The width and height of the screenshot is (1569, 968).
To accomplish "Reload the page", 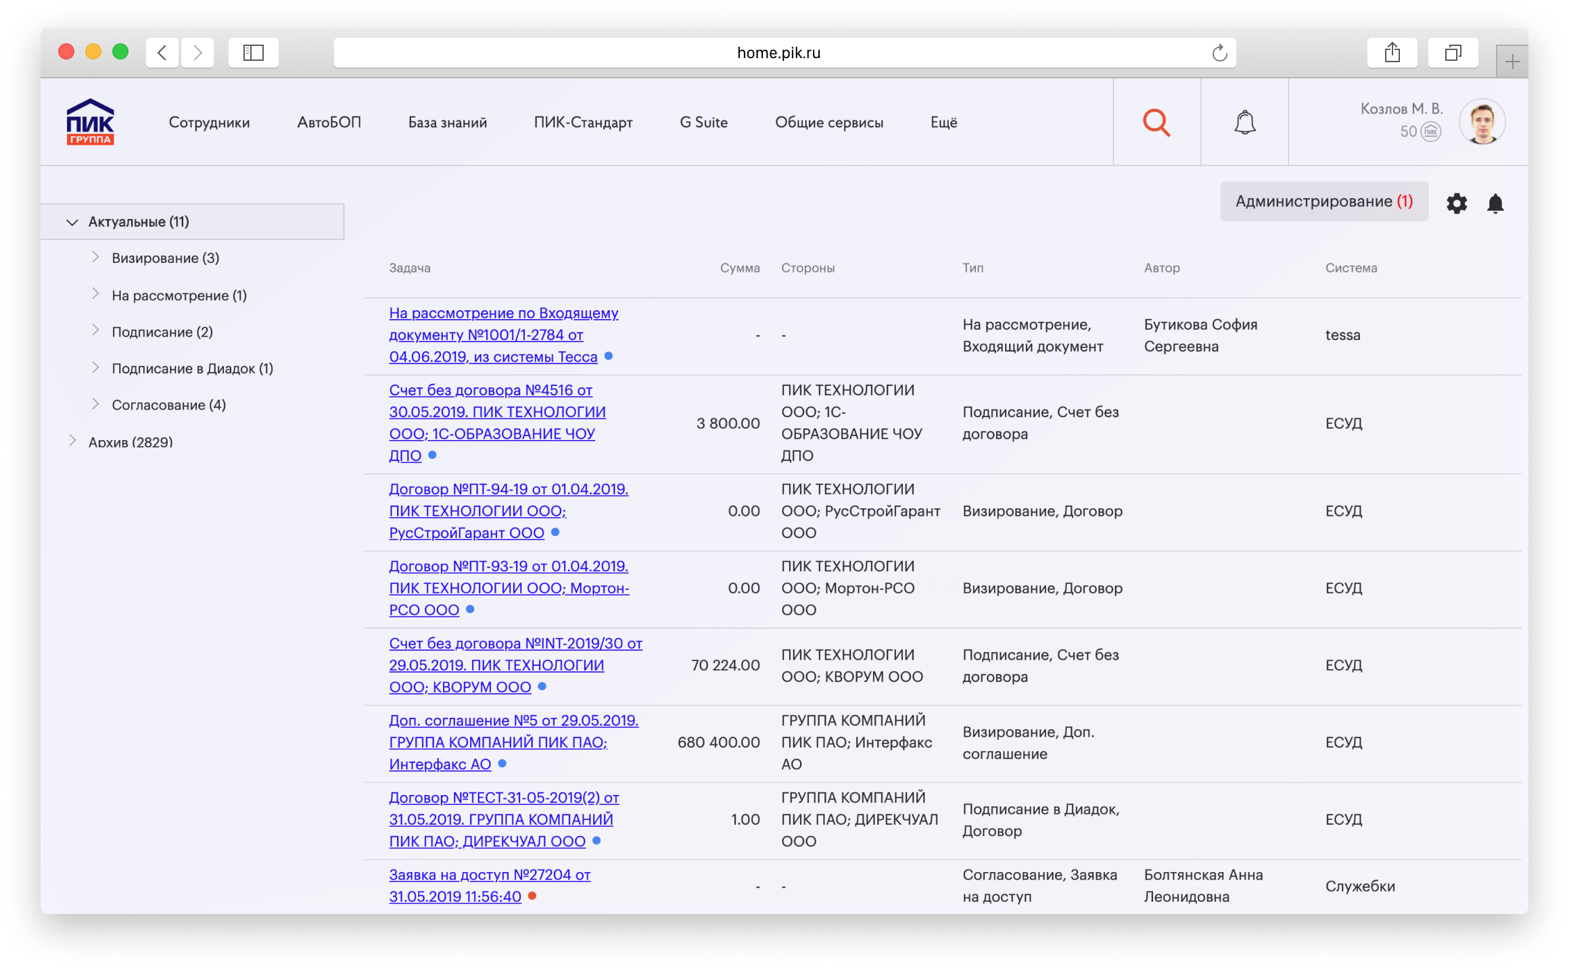I will click(1219, 53).
